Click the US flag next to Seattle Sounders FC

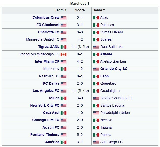pyautogui.click(x=96, y=98)
